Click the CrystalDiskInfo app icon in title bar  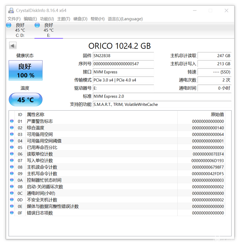click(x=11, y=11)
